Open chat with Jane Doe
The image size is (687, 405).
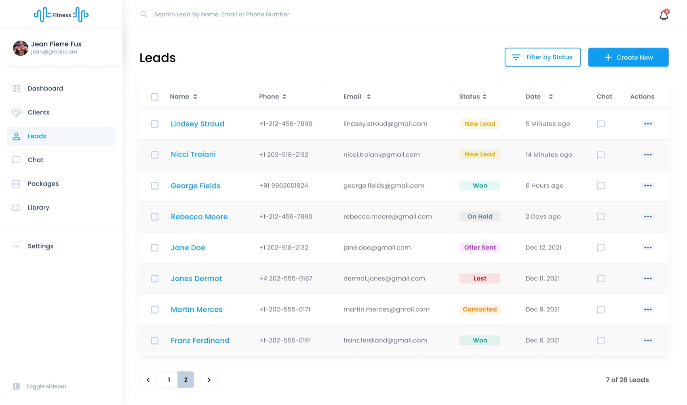601,248
